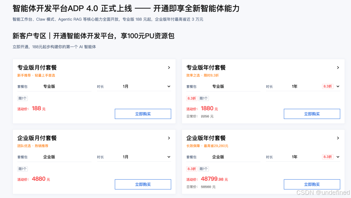Click 8.3折 tag above 1880 元 price
The height and width of the screenshot is (198, 351).
[x=192, y=99]
